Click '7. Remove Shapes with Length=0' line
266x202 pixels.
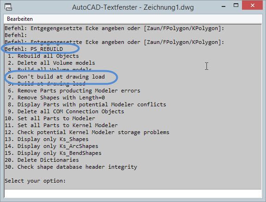(56, 98)
